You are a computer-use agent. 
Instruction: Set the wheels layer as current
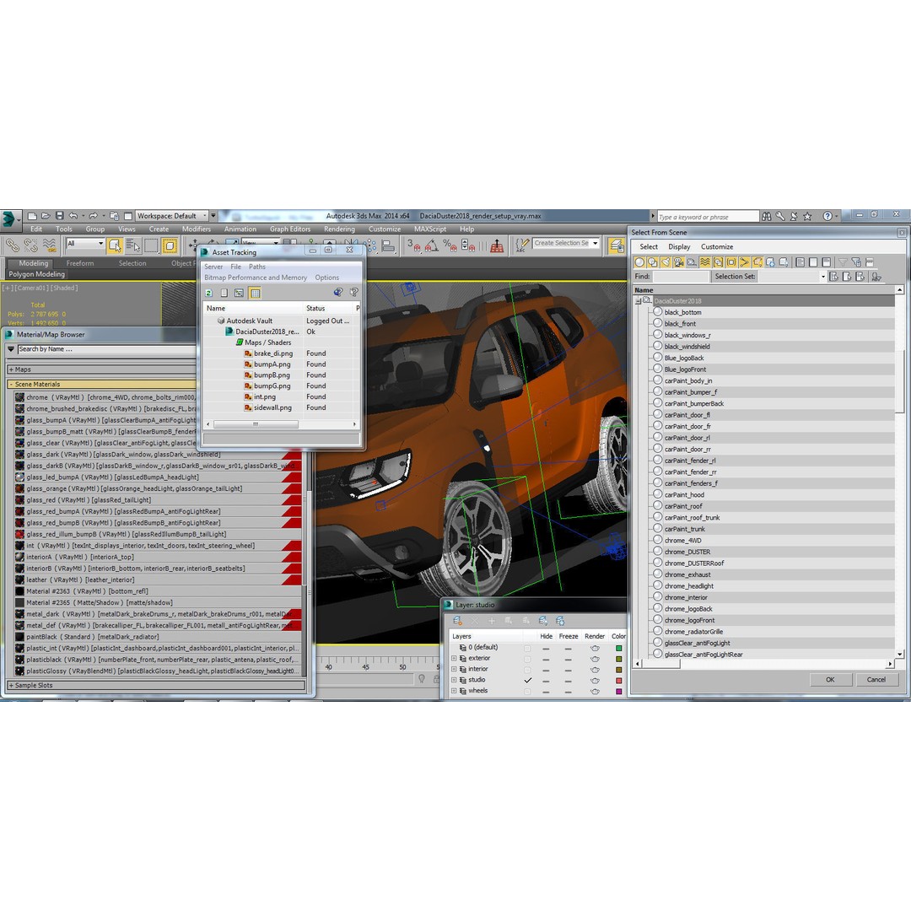pos(527,692)
